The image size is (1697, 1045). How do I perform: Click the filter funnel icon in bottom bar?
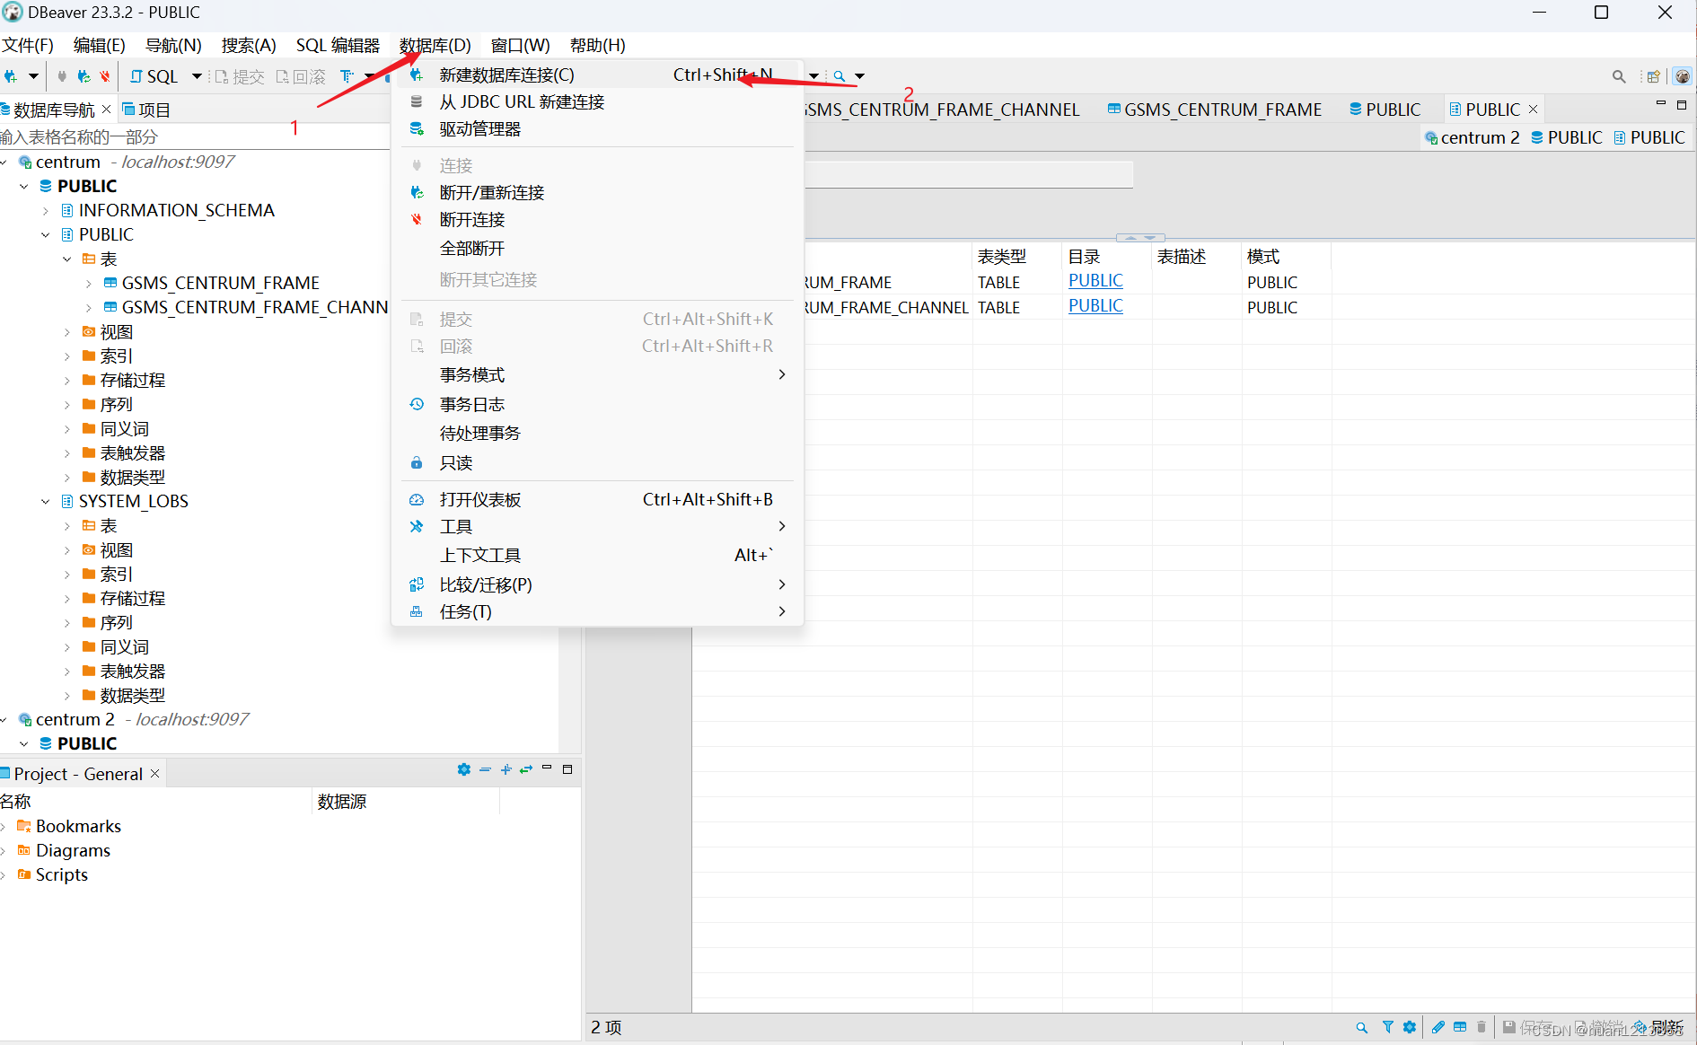point(1388,1027)
